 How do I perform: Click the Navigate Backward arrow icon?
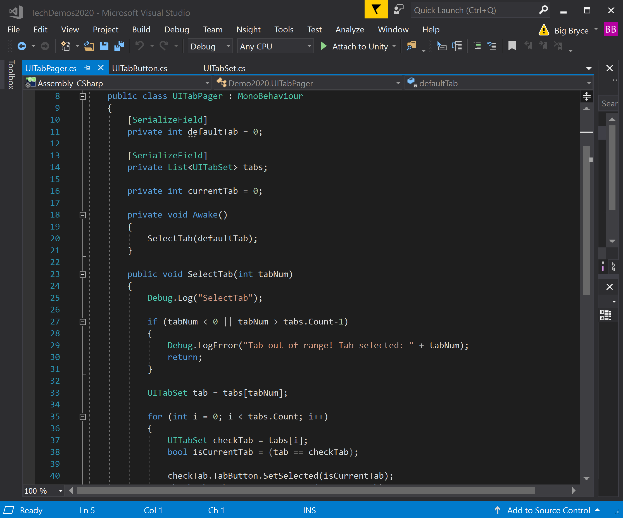[22, 46]
